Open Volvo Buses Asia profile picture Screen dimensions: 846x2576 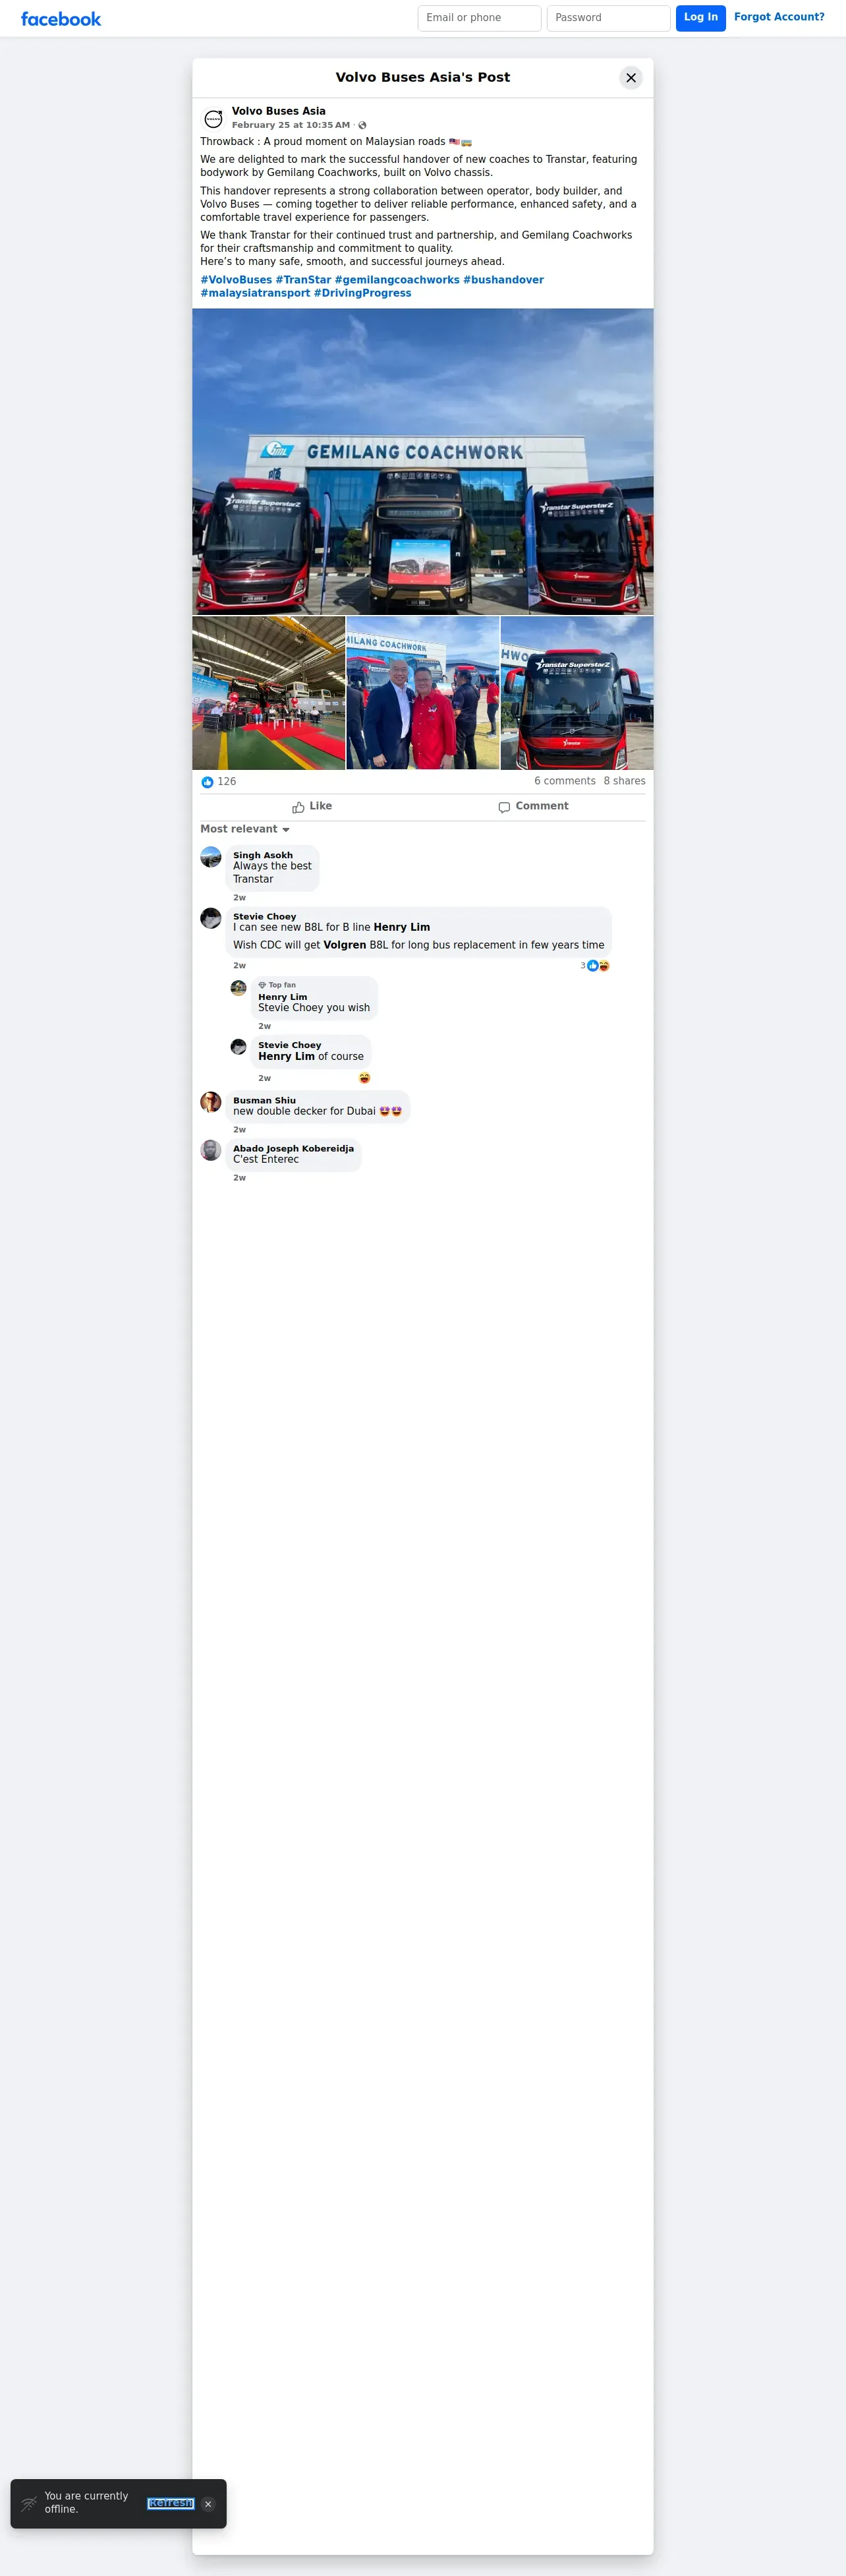tap(213, 118)
